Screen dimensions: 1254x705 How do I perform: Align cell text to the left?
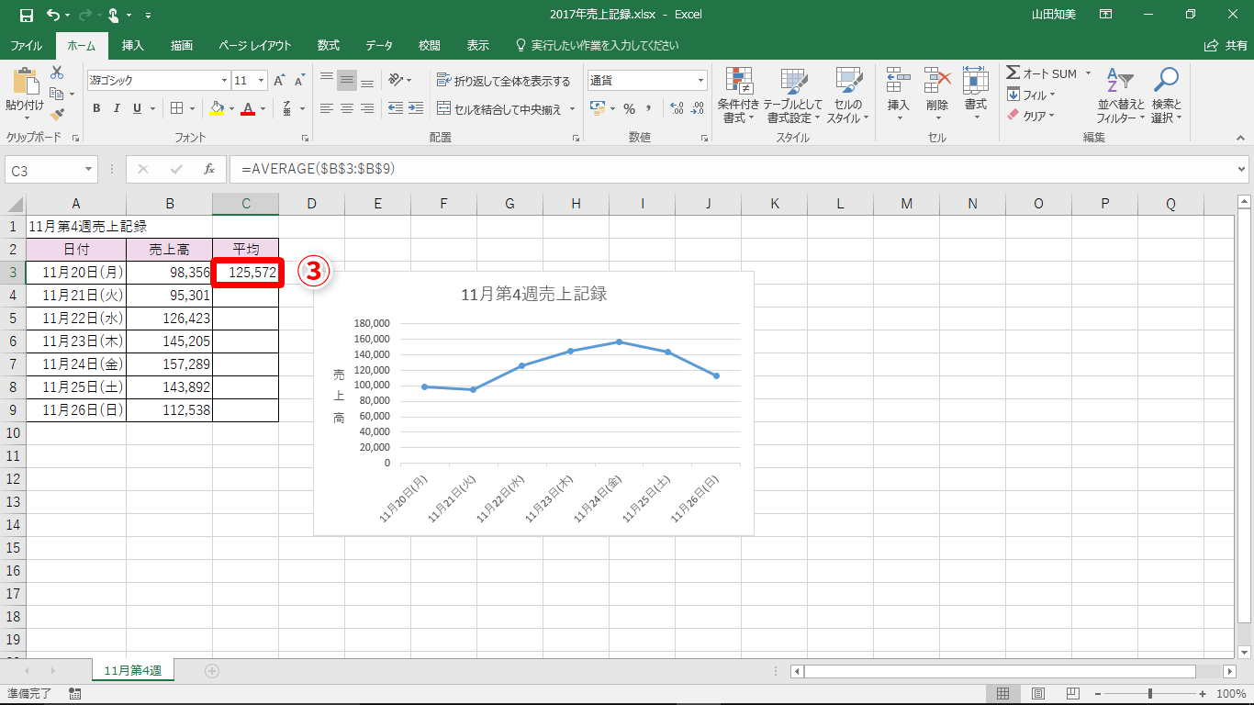(x=327, y=108)
